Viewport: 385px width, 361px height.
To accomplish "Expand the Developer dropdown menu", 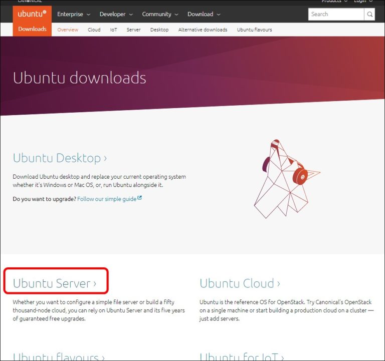I will click(116, 15).
